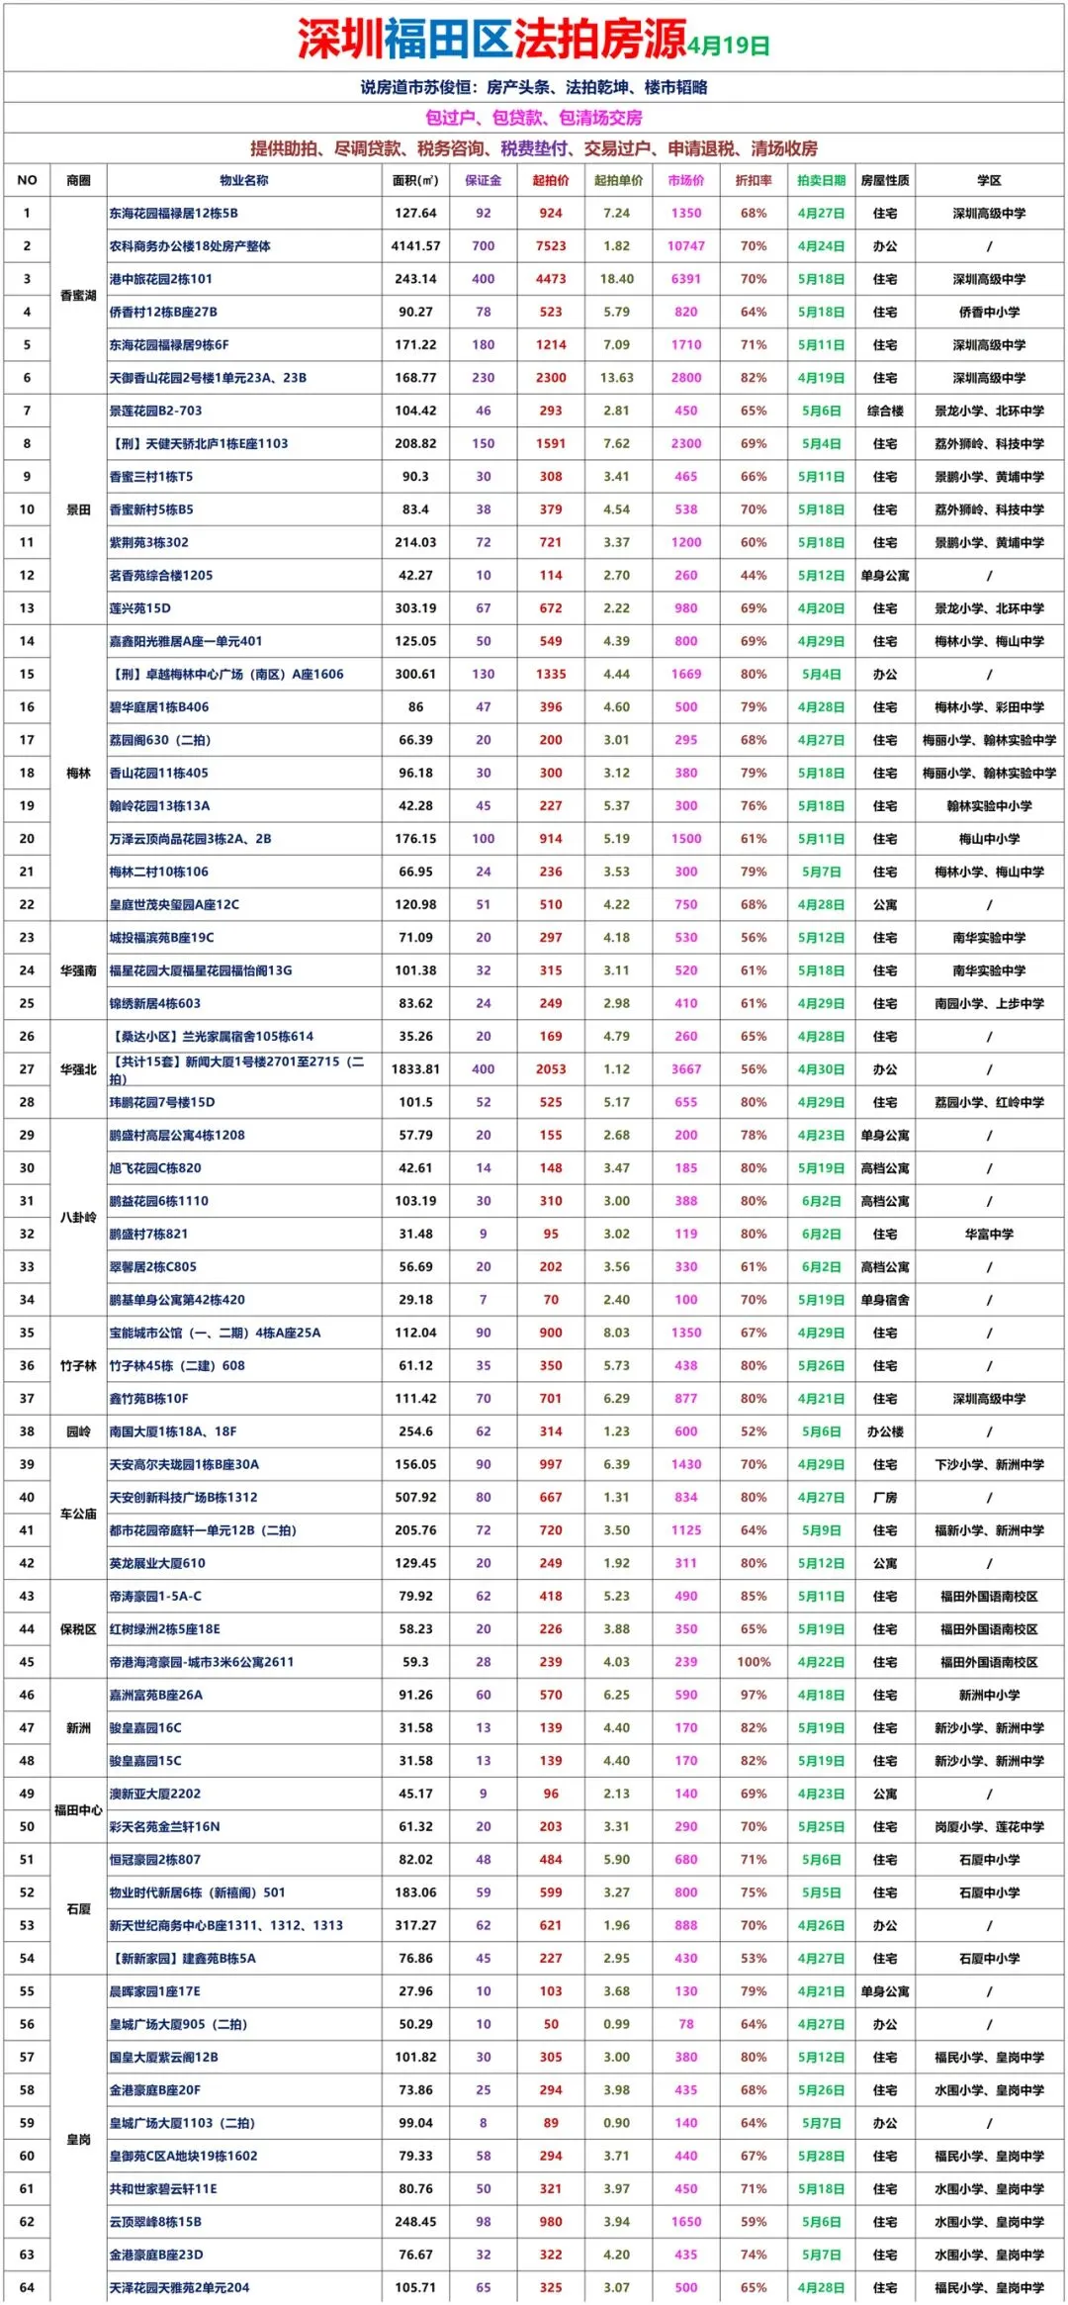The width and height of the screenshot is (1068, 2305).
Task: Click the pink line 包过户、包贷款、包清场交房
Action: tap(534, 118)
